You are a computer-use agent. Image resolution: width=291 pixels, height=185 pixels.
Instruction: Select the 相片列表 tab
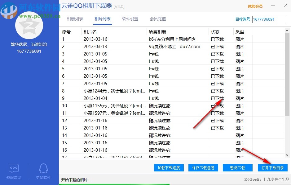coord(103,19)
